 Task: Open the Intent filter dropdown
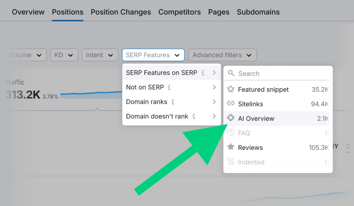pyautogui.click(x=100, y=55)
